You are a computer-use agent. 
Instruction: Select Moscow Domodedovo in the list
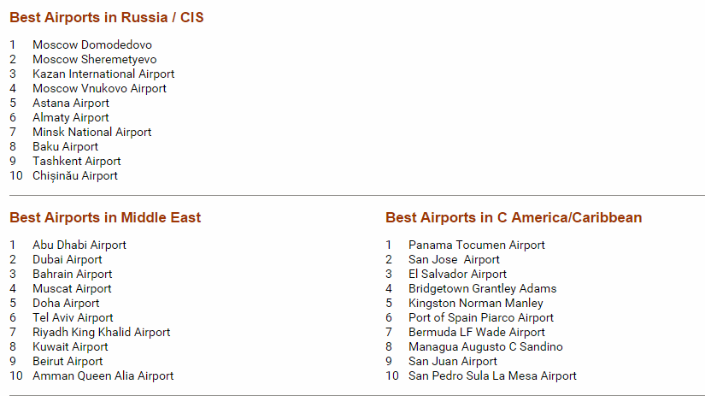pos(92,45)
